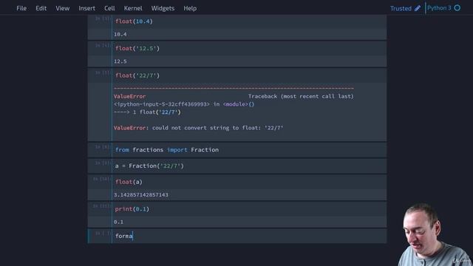The height and width of the screenshot is (266, 473).
Task: Click the kernel idle circle indicator
Action: click(457, 8)
